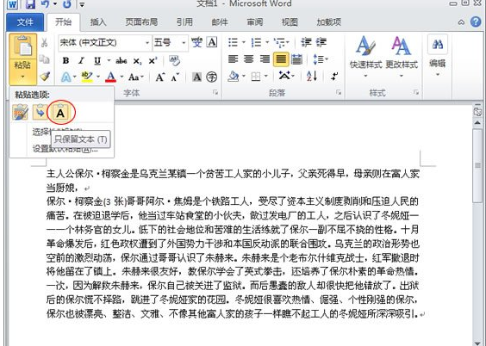This screenshot has width=486, height=346.
Task: Minimize the ribbon with the caret icon
Action: coord(461,22)
